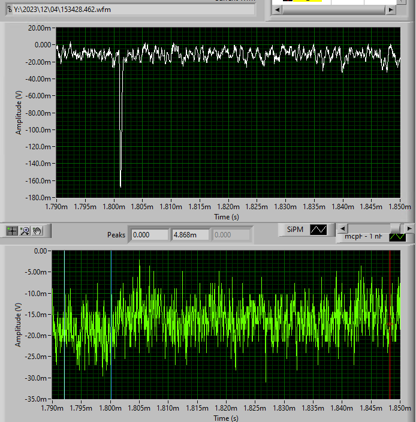Click the top-right table's right scroll arrow
The height and width of the screenshot is (422, 416).
click(x=391, y=10)
